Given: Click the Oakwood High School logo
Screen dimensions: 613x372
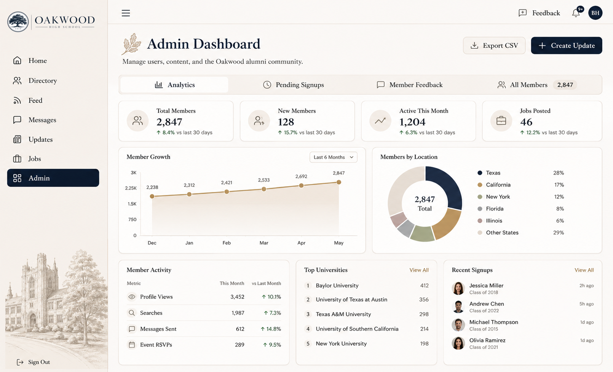Looking at the screenshot, I should 51,21.
